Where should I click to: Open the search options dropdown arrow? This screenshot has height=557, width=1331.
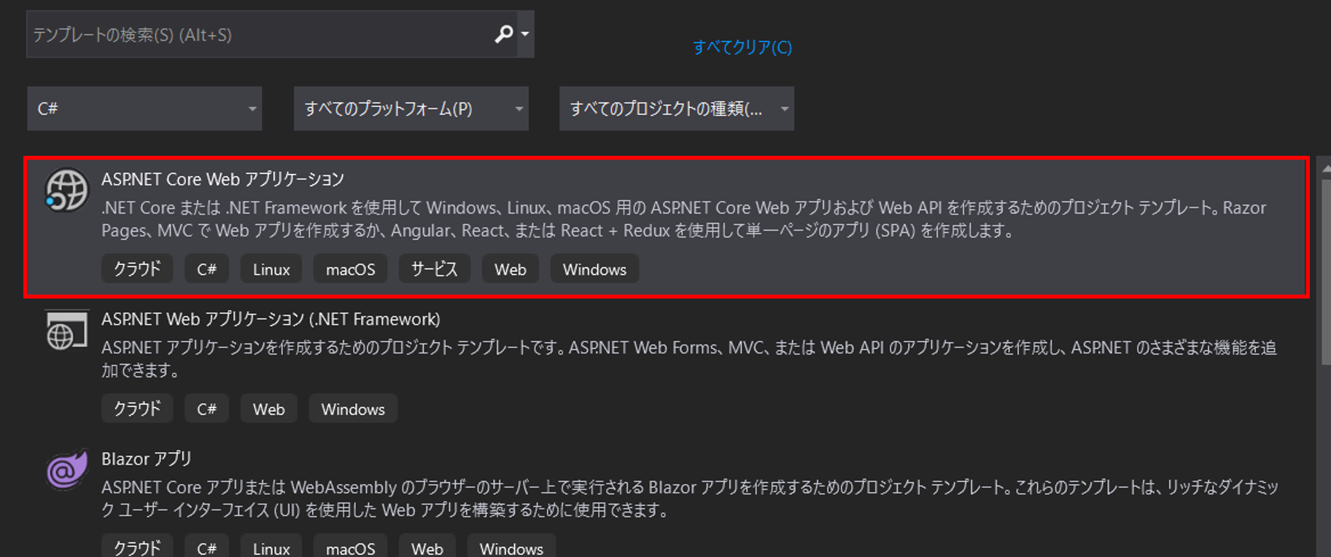[525, 33]
